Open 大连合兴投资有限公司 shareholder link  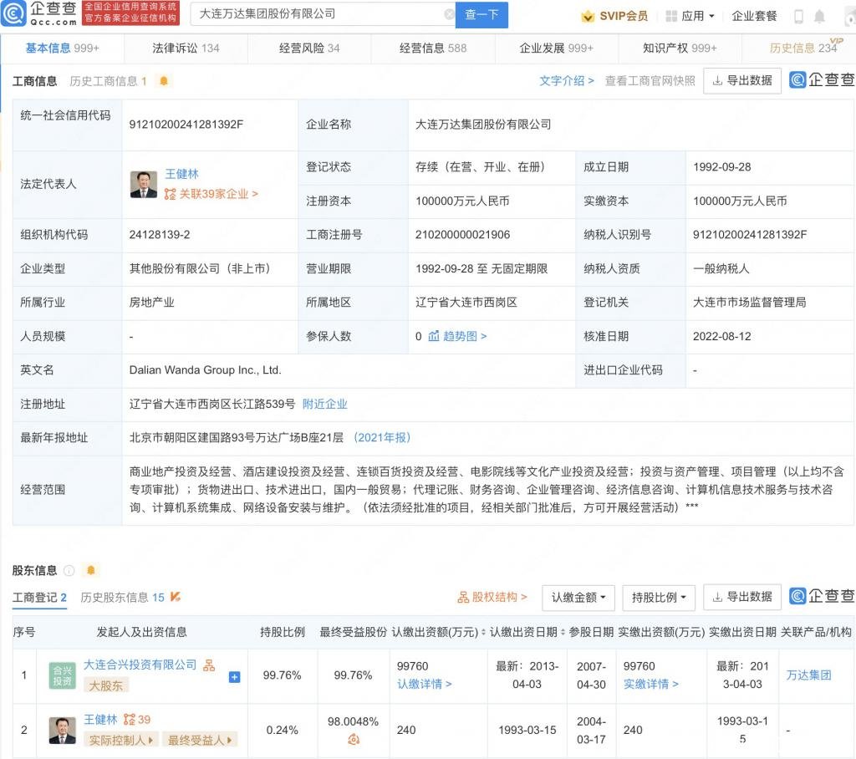click(140, 665)
